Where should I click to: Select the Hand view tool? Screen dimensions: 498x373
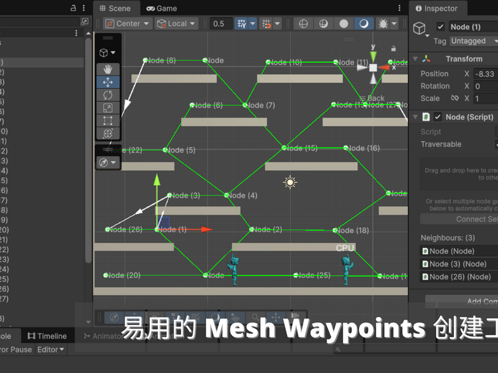[108, 69]
